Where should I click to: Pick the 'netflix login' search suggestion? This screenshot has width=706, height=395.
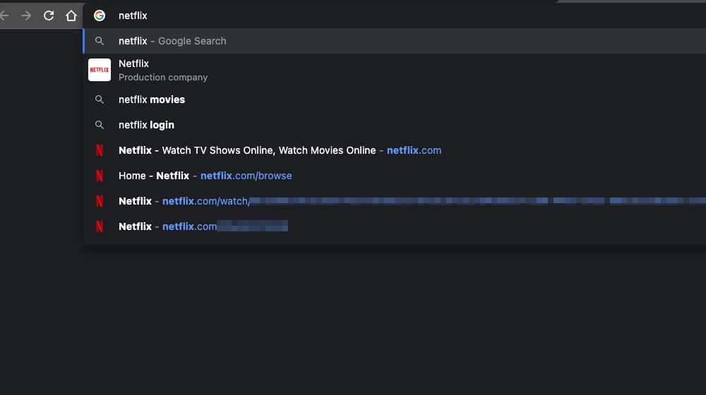146,125
